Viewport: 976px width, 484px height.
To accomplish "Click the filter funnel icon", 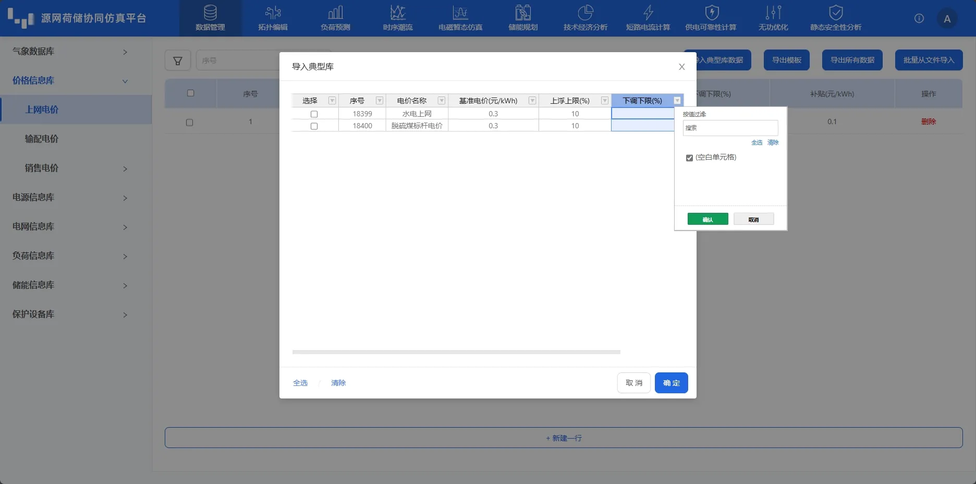I will pos(178,60).
